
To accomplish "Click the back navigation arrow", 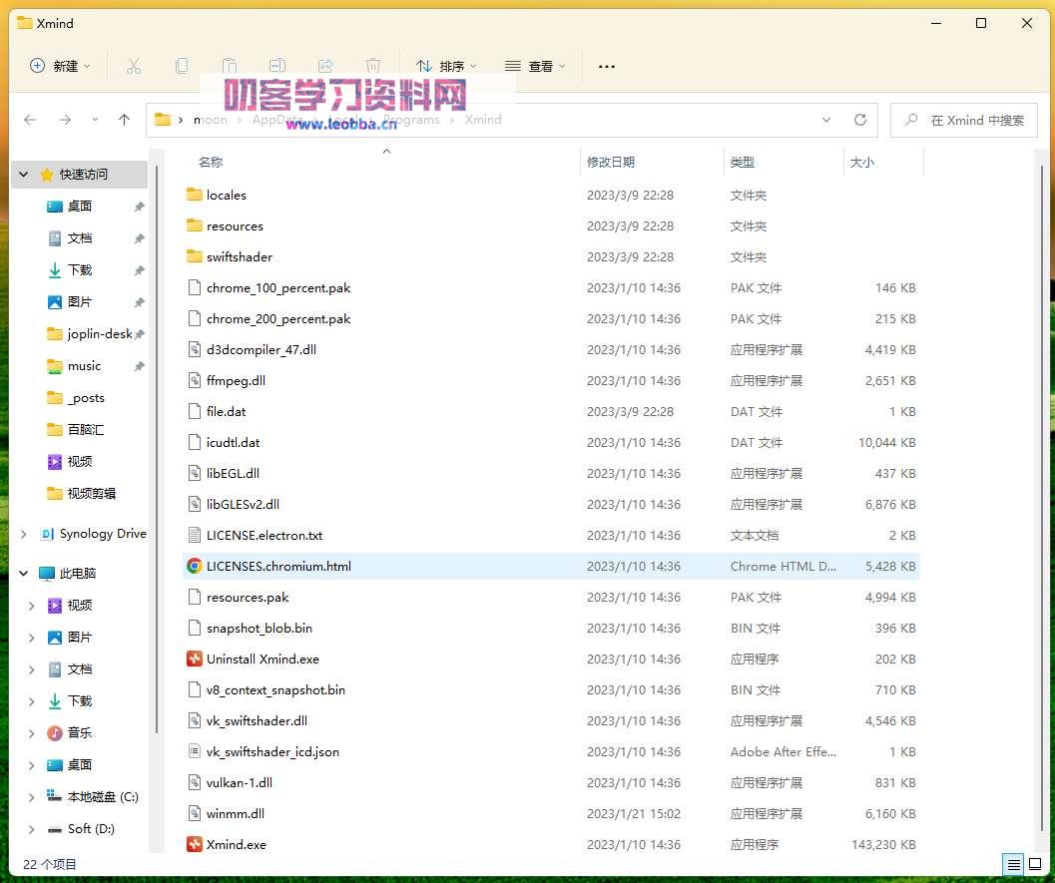I will tap(30, 120).
